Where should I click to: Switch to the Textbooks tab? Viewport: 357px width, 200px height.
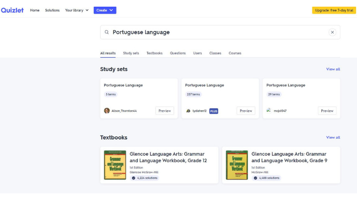coord(154,53)
